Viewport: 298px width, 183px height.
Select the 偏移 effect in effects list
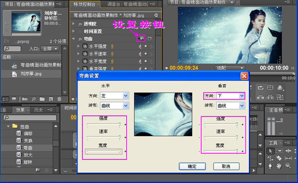[28, 134]
